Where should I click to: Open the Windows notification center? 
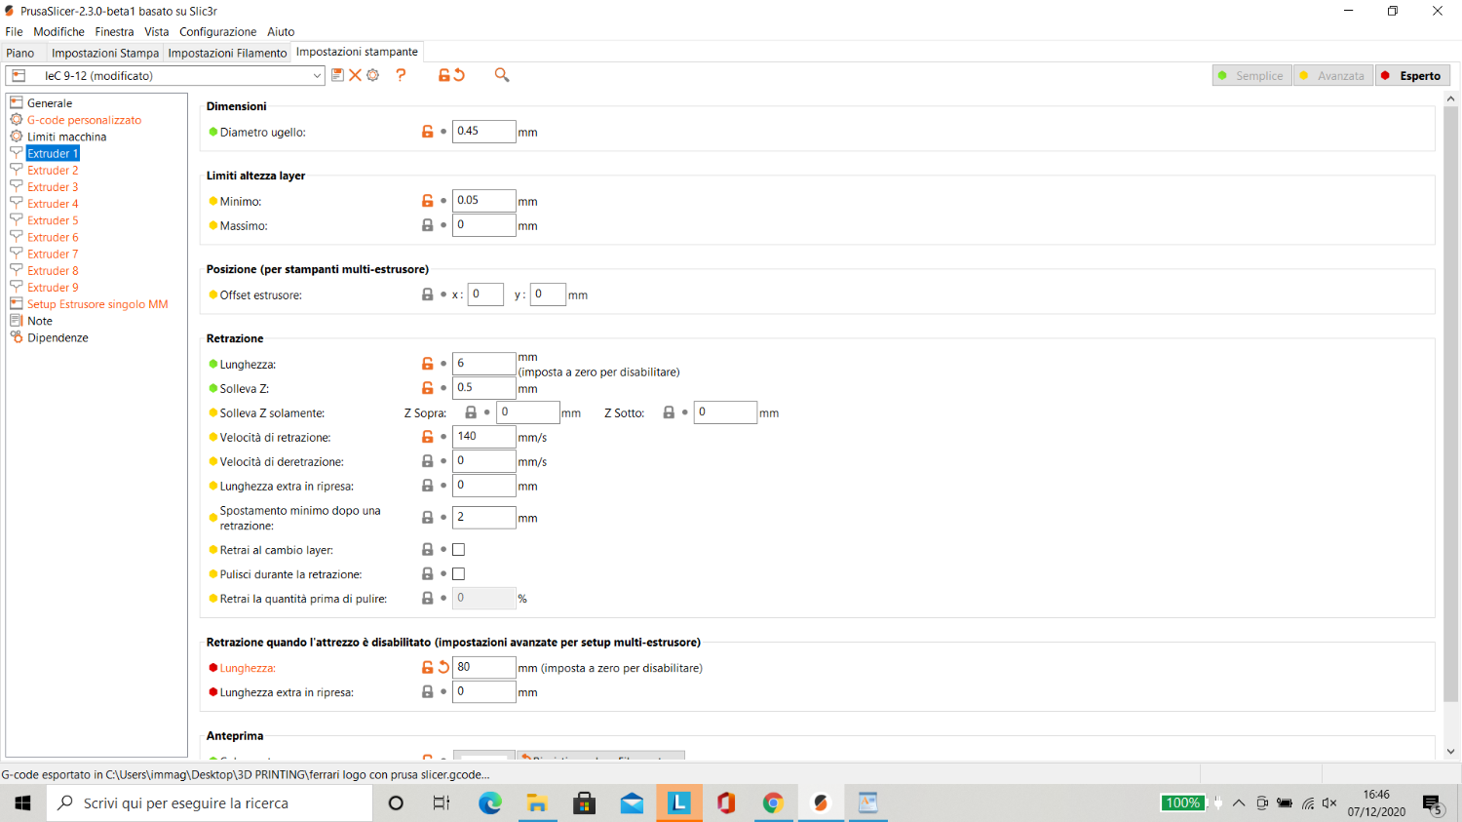click(x=1433, y=803)
